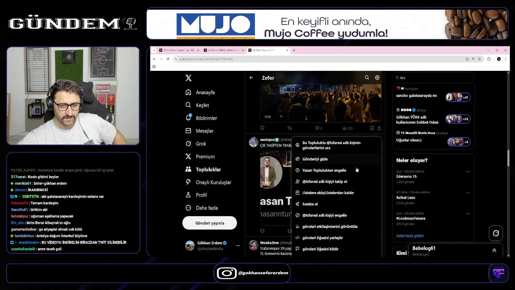View analytics showing 215 views
The width and height of the screenshot is (515, 290).
347,128
